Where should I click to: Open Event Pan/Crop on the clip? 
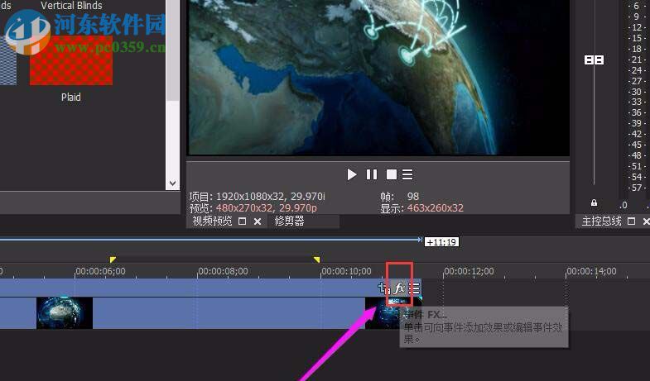coord(384,288)
